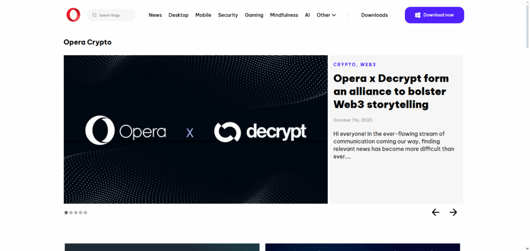530x251 pixels.
Task: Select the third carousel dot
Action: pyautogui.click(x=76, y=213)
